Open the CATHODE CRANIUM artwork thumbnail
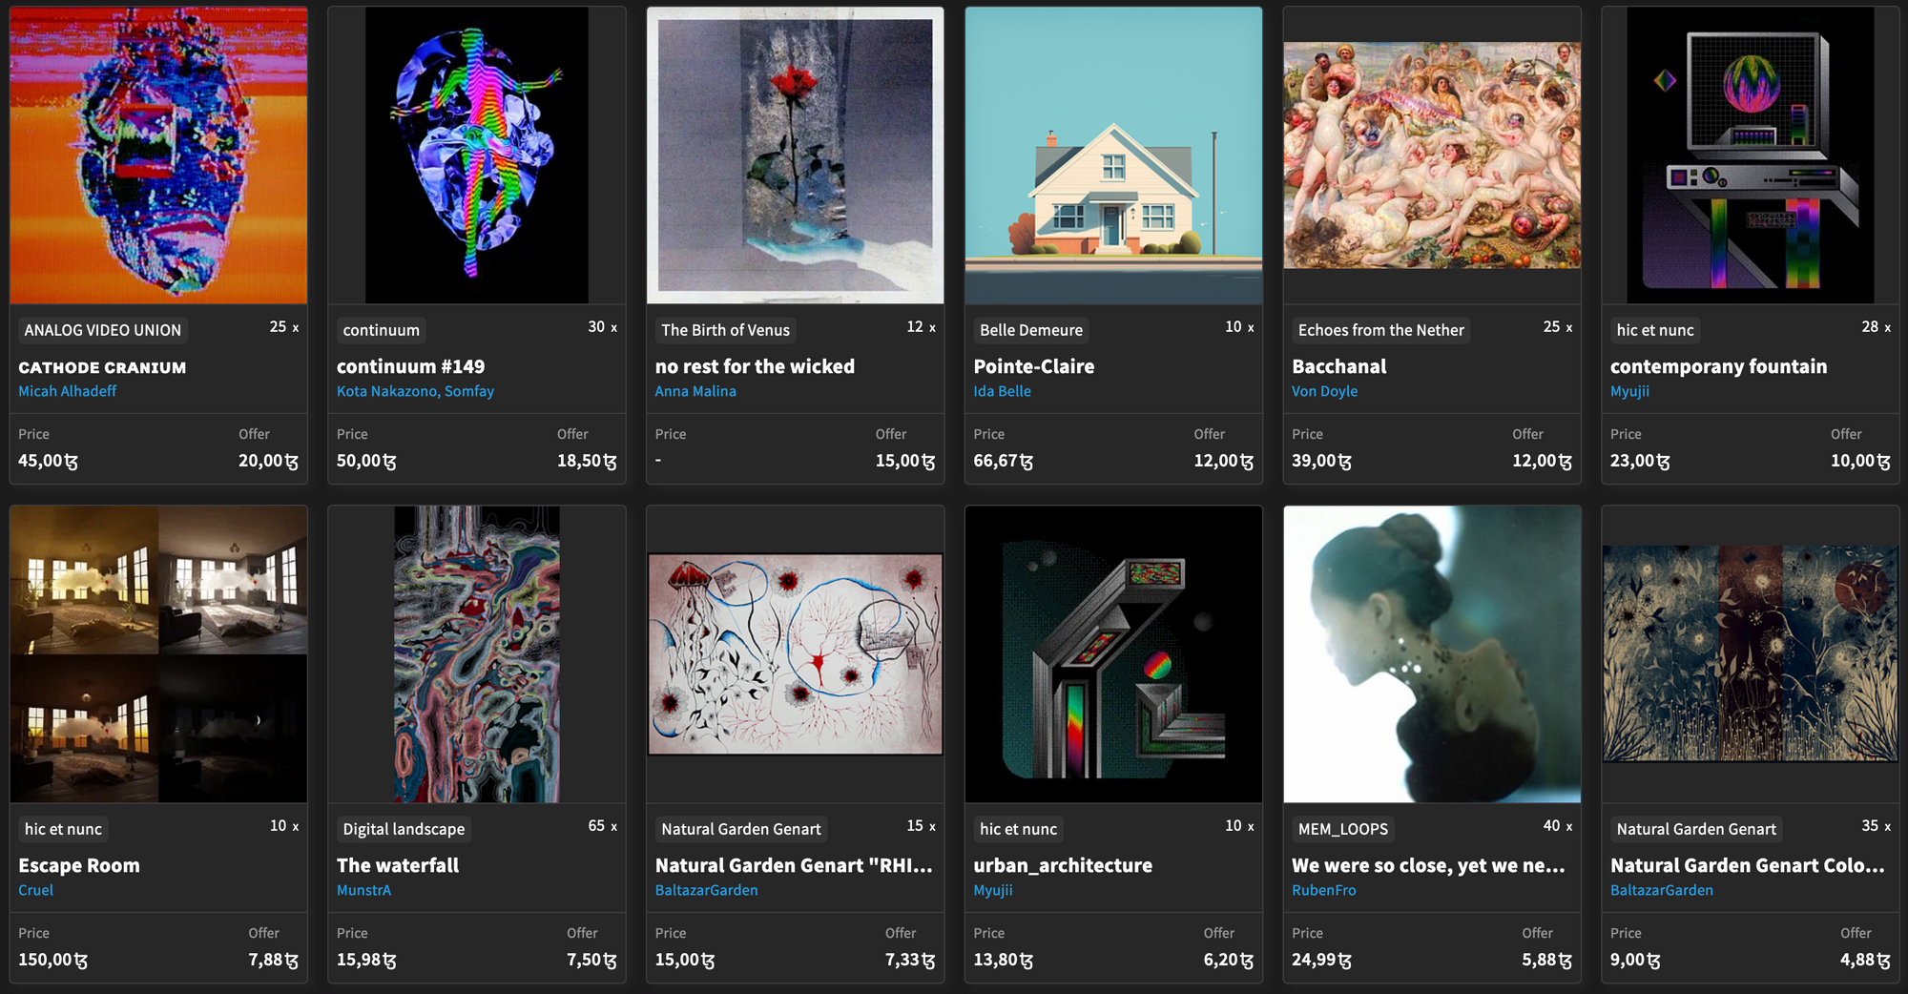 tap(158, 155)
